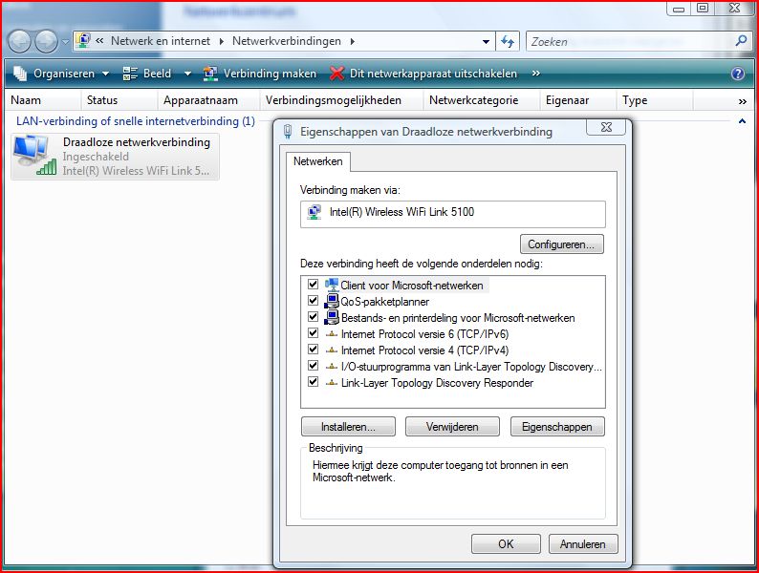Screen dimensions: 759x573
Task: Open the address bar history dropdown
Action: 486,42
